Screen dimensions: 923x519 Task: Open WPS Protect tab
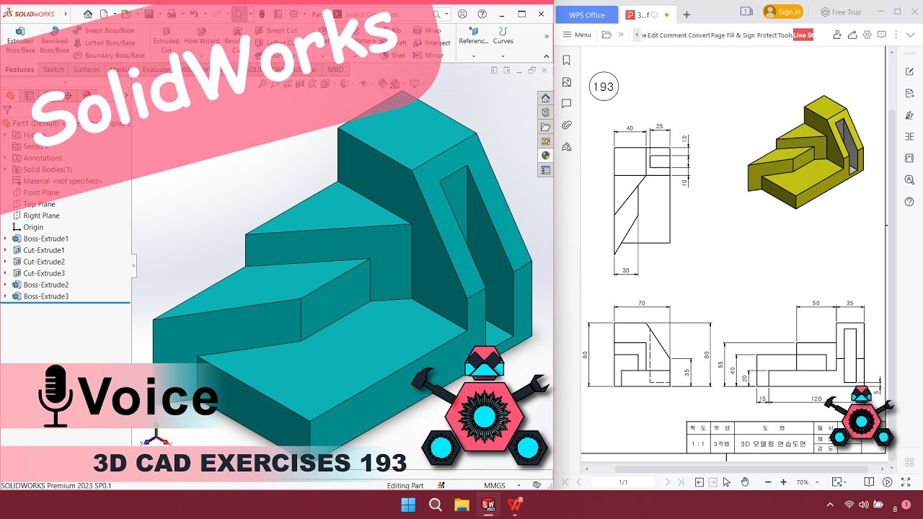click(767, 35)
